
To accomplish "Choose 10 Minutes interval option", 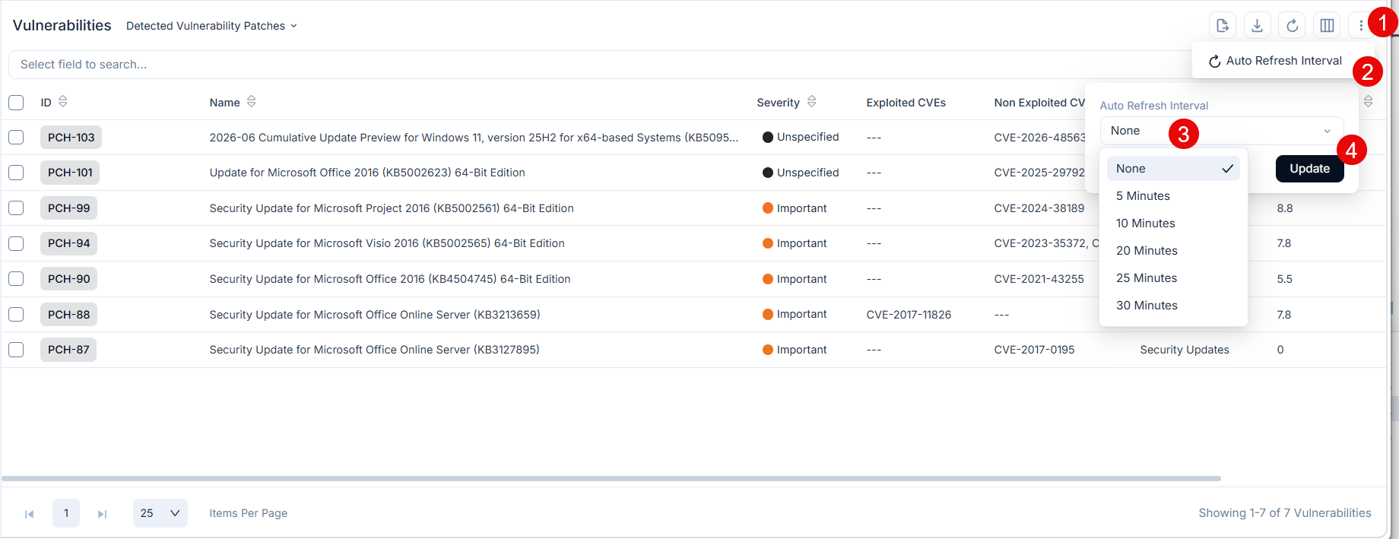I will (x=1173, y=224).
